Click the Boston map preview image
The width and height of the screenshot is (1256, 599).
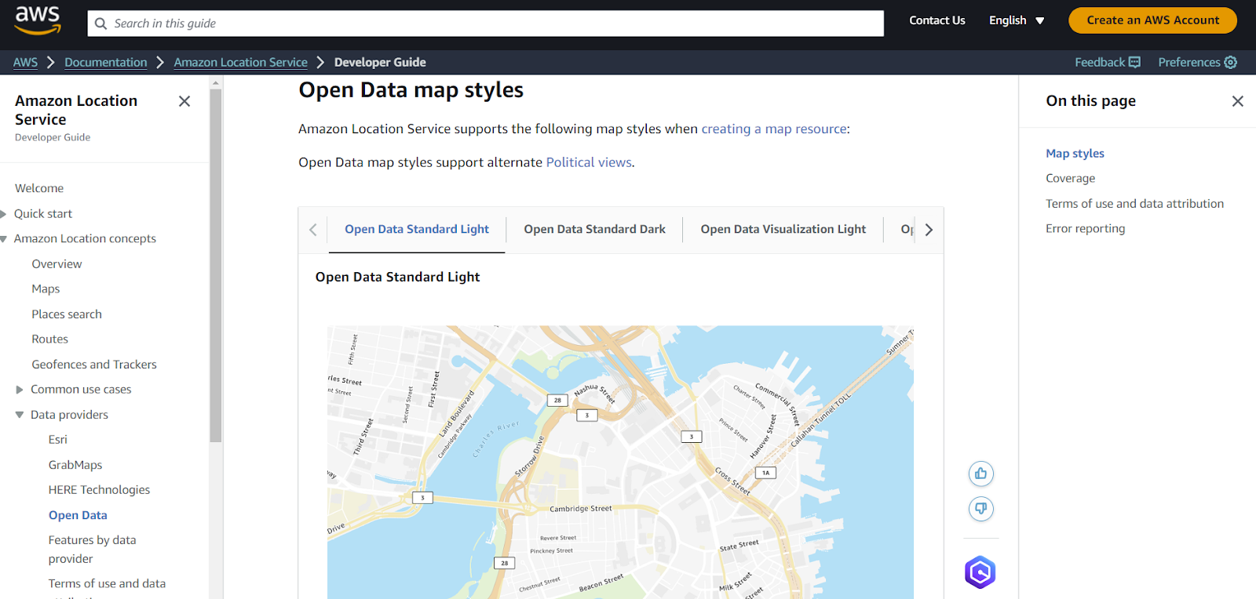pyautogui.click(x=620, y=463)
